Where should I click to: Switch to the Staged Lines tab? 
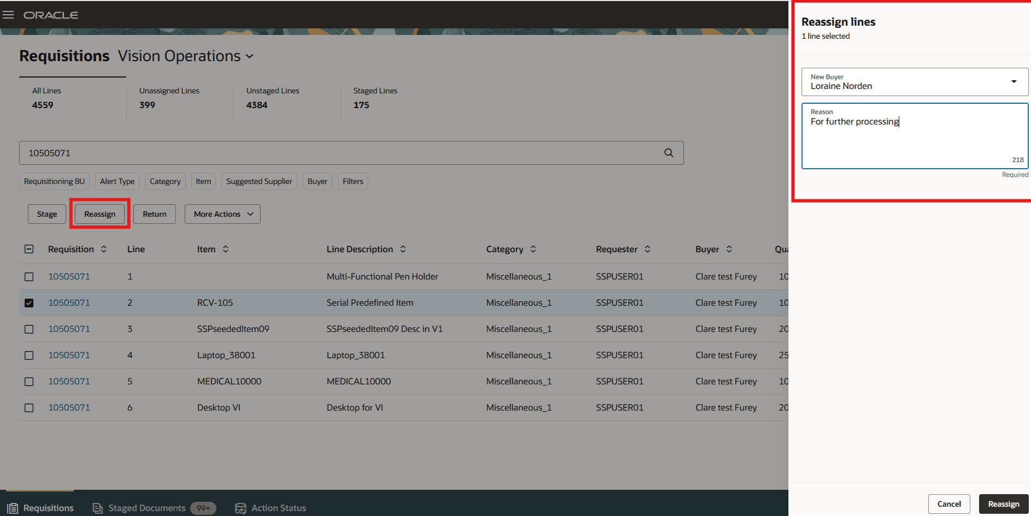coord(374,98)
